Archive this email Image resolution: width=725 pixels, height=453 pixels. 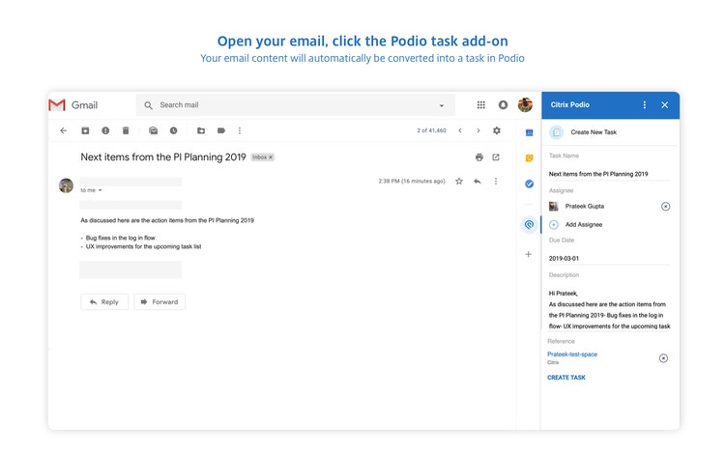pos(85,130)
